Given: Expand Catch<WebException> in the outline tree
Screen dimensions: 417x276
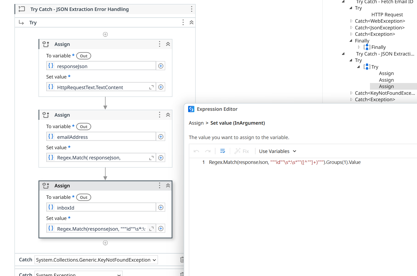Looking at the screenshot, I should [352, 21].
